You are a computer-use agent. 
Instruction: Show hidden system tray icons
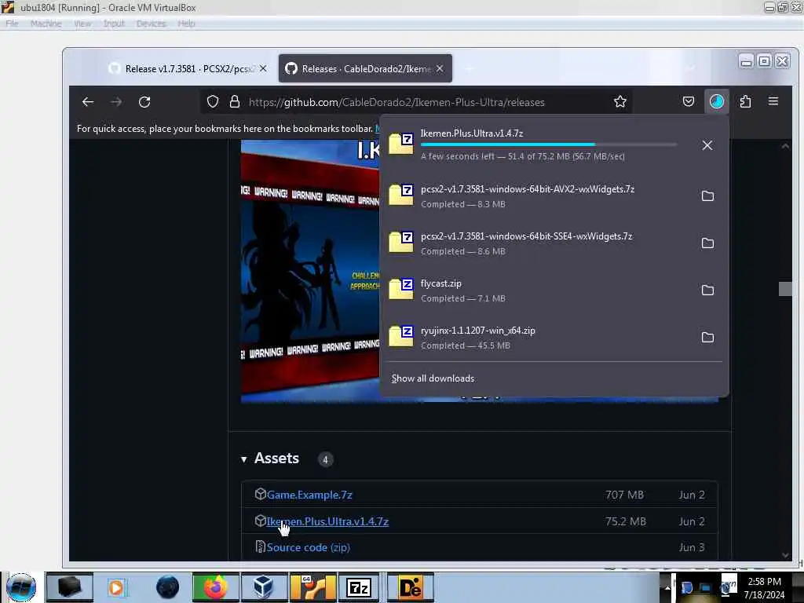(667, 587)
